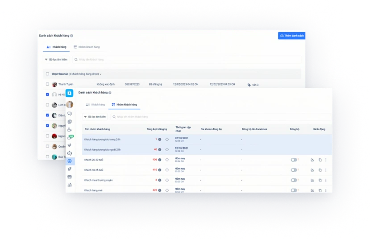Enable sync toggle for Khách 26-30 tuổi
The height and width of the screenshot is (239, 370).
(294, 160)
